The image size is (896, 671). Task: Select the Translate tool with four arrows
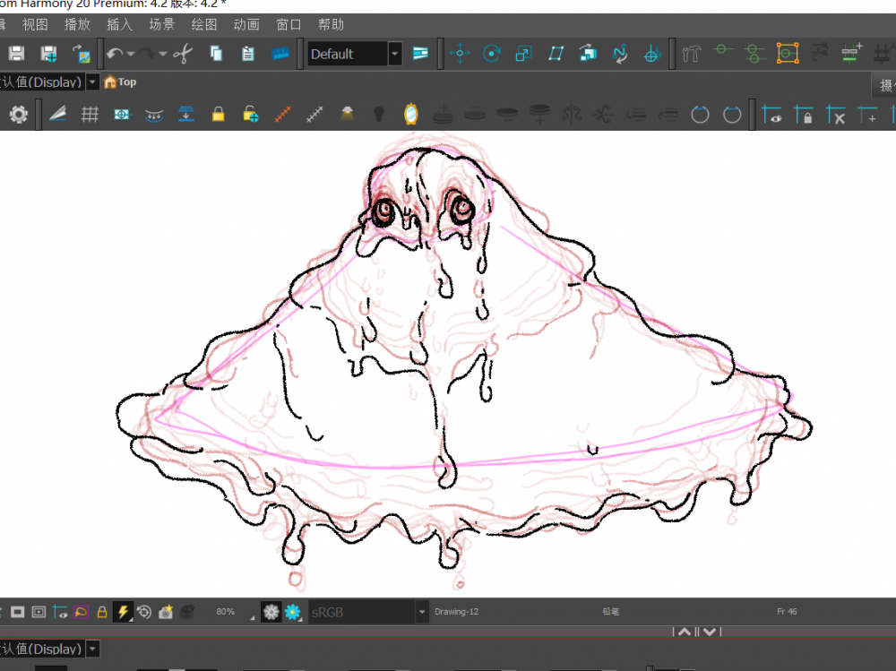(460, 54)
